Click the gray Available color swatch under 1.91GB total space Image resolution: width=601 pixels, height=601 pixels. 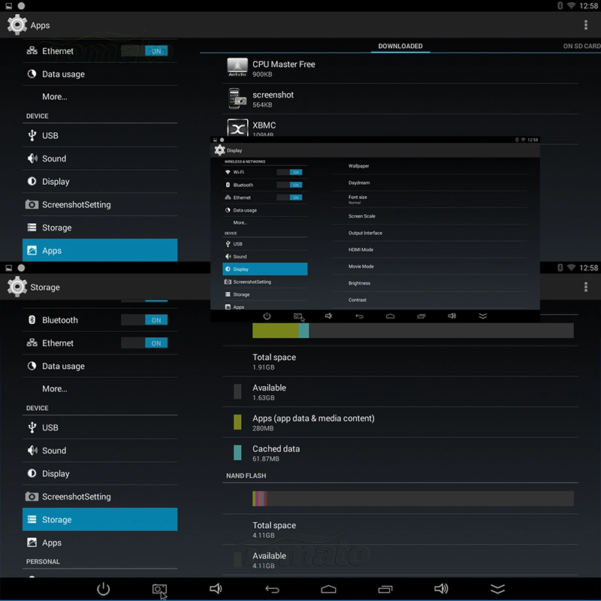coord(237,391)
